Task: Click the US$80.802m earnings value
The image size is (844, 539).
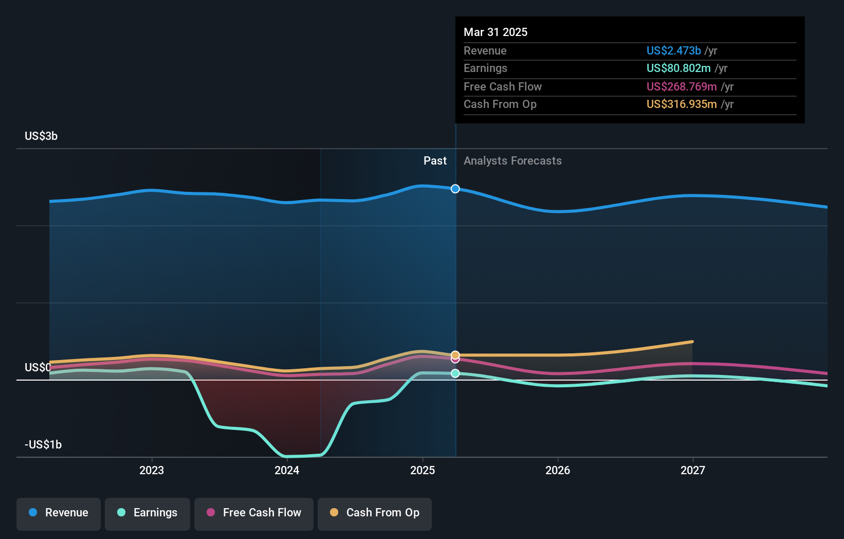Action: tap(678, 68)
